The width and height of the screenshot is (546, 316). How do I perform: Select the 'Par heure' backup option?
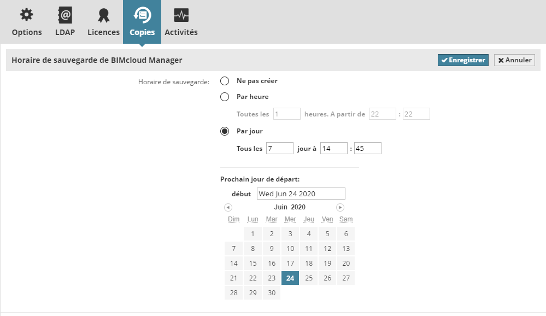tap(225, 97)
